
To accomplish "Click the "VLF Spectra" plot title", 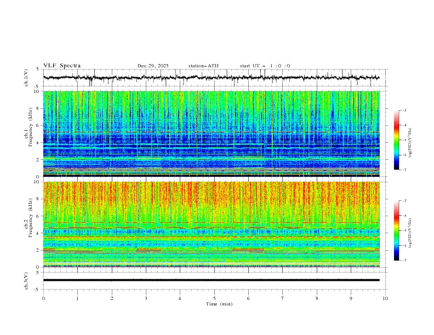I will tap(62, 66).
